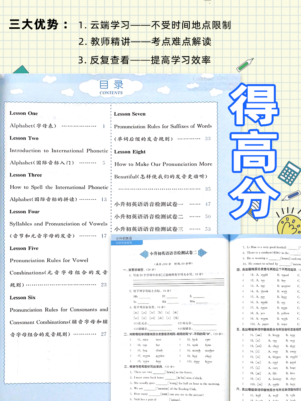This screenshot has height=401, width=301.
Task: Click the 反复查看 advantage line
Action: [144, 60]
